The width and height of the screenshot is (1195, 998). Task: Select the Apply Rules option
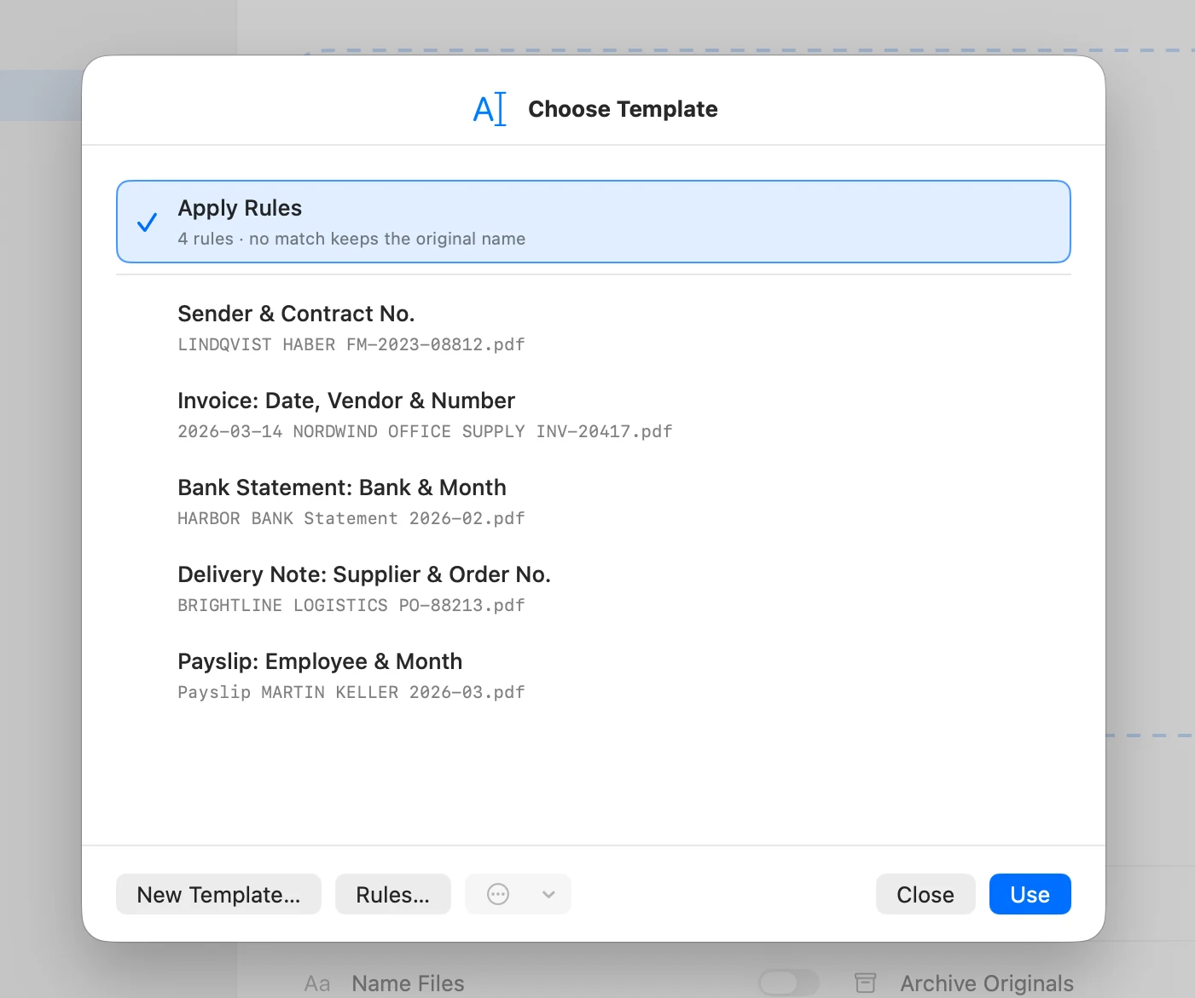coord(593,222)
